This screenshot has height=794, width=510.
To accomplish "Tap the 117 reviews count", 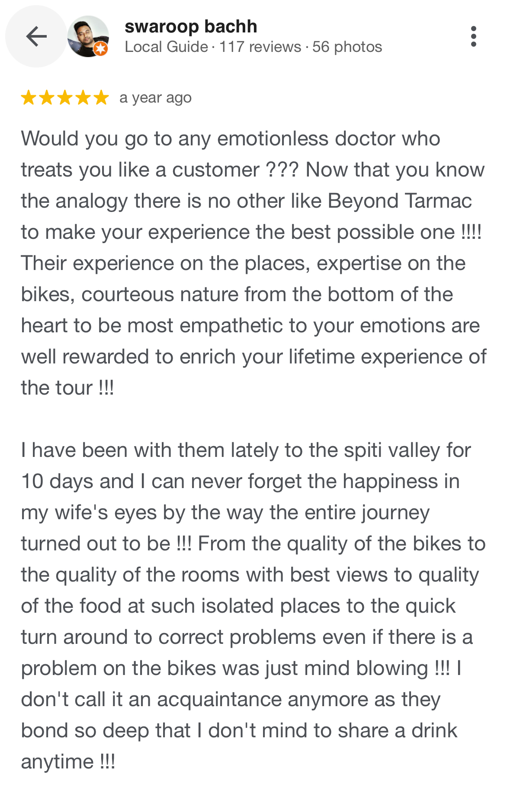I will (260, 47).
